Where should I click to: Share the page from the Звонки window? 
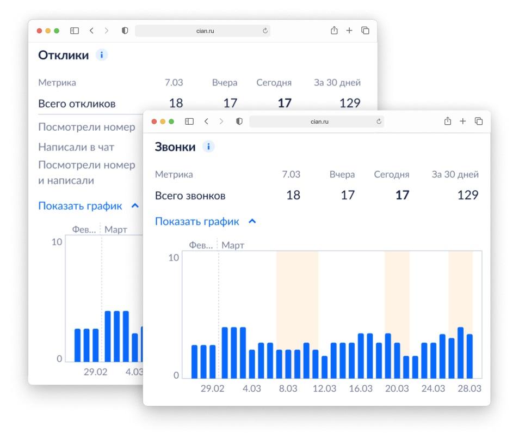[448, 122]
